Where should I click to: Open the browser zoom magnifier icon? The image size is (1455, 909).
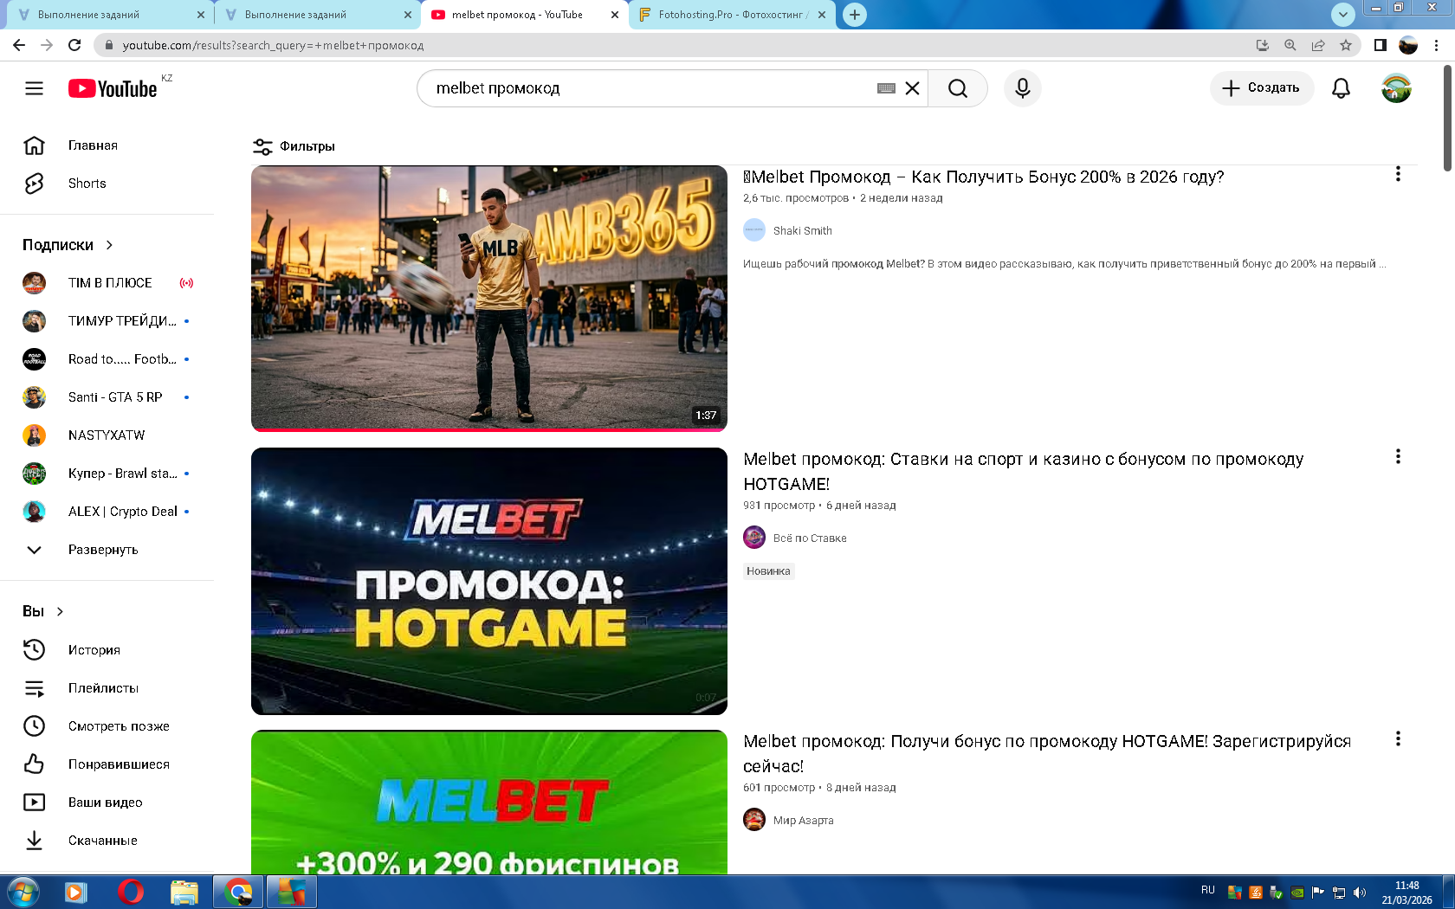[1290, 45]
